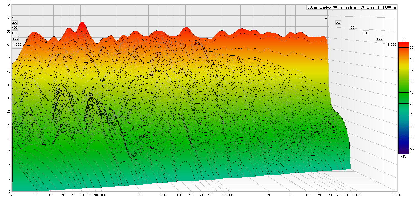
Task: Click the 65 value on the dB axis
Action: pos(9,5)
